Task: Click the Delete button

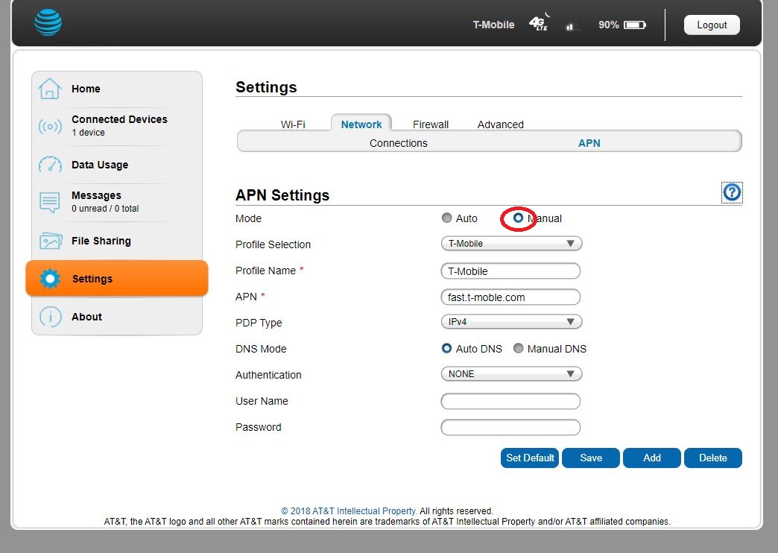Action: [x=712, y=458]
